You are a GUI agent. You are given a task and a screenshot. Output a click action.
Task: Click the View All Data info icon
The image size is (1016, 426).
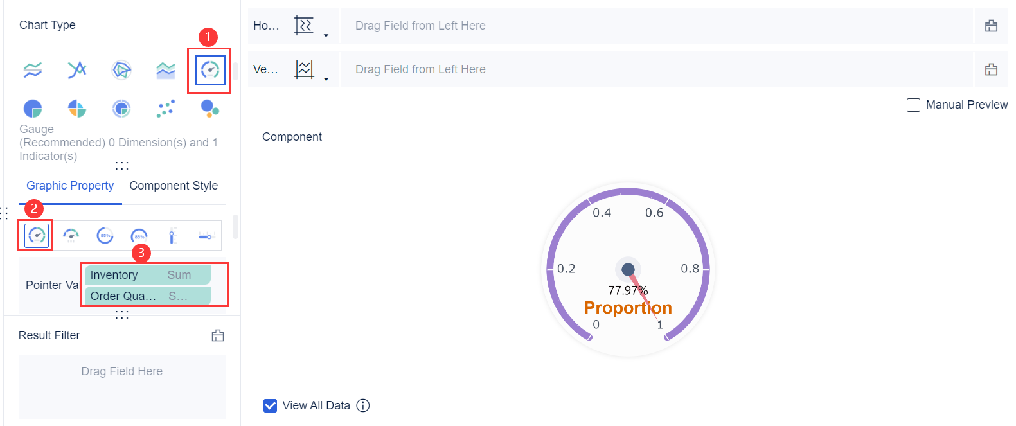(x=363, y=405)
